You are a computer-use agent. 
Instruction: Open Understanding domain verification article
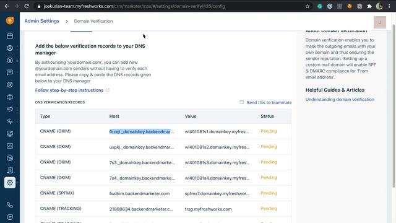(340, 99)
